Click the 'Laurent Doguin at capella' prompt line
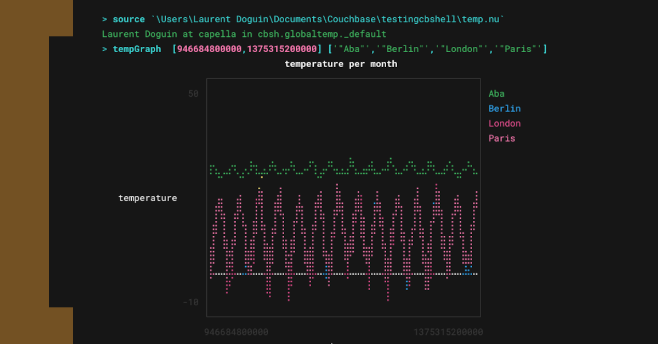The width and height of the screenshot is (658, 344). (x=244, y=34)
